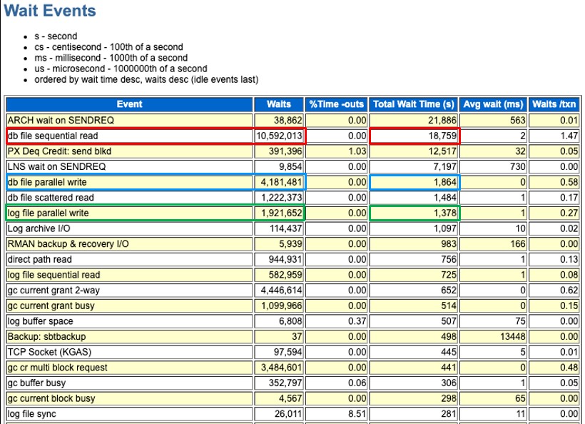585x424 pixels.
Task: Click the log file parallel write event
Action: (48, 213)
